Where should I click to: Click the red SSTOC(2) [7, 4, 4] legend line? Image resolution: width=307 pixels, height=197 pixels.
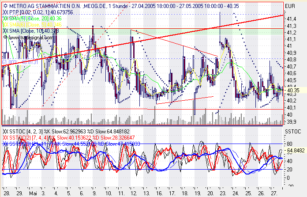(x=69, y=137)
